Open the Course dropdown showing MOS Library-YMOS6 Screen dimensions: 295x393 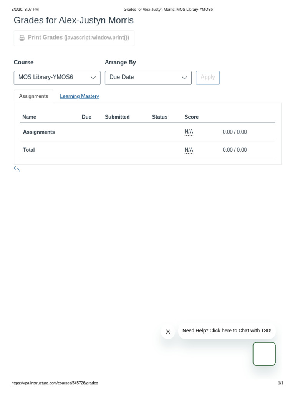coord(57,78)
